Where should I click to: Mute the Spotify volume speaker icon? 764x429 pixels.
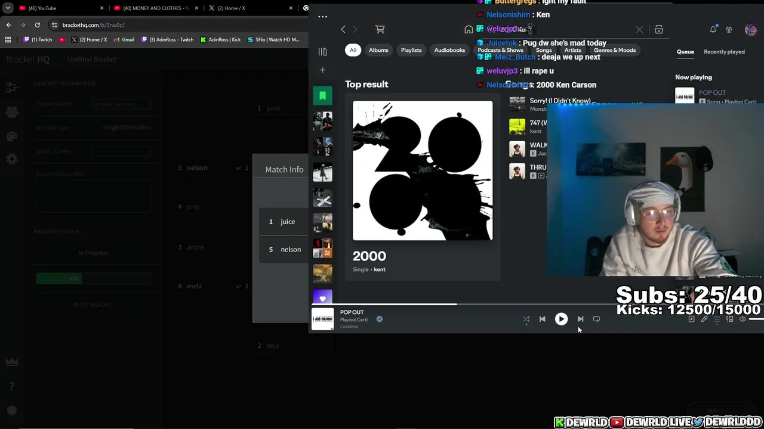(743, 319)
